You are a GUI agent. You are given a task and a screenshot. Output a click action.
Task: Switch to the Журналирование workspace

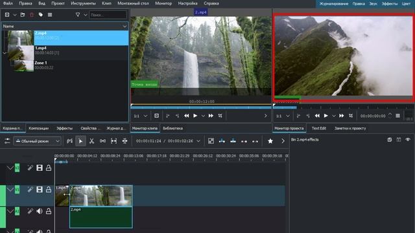coord(334,4)
